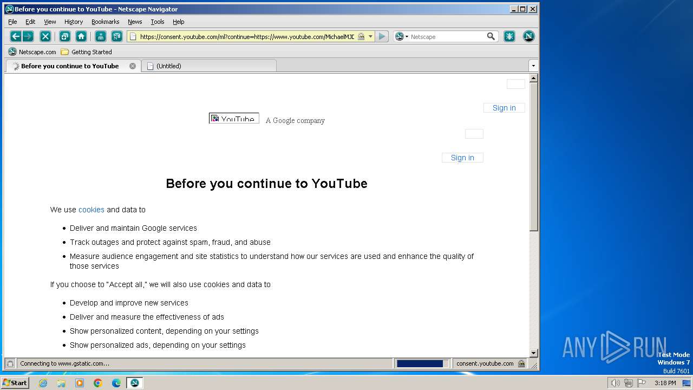Open the Netscape.com bookmark
The height and width of the screenshot is (390, 693).
pyautogui.click(x=32, y=52)
